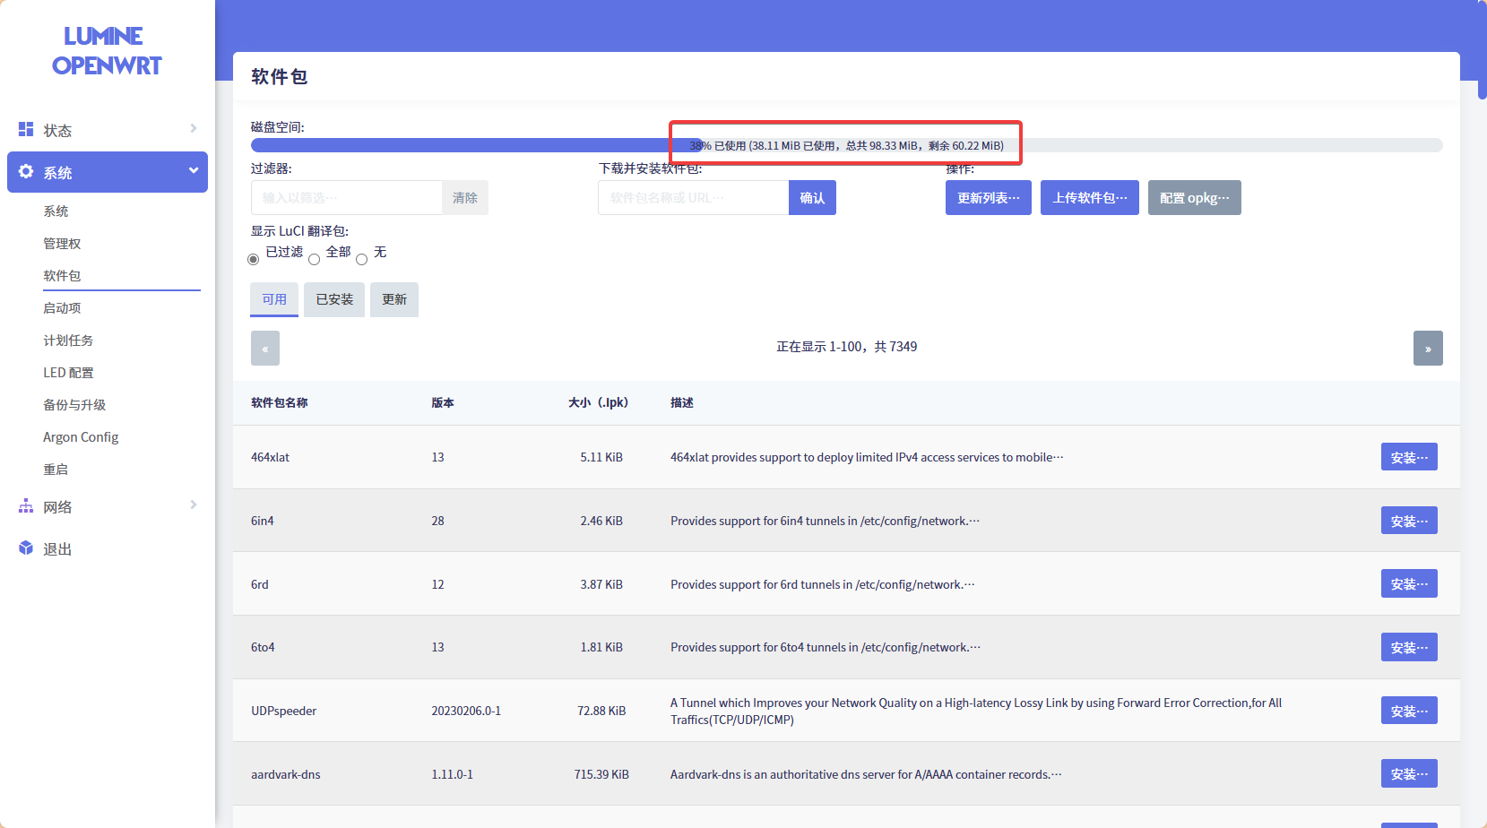Image resolution: width=1487 pixels, height=828 pixels.
Task: Open 备份与升级 in the sidebar
Action: click(74, 405)
